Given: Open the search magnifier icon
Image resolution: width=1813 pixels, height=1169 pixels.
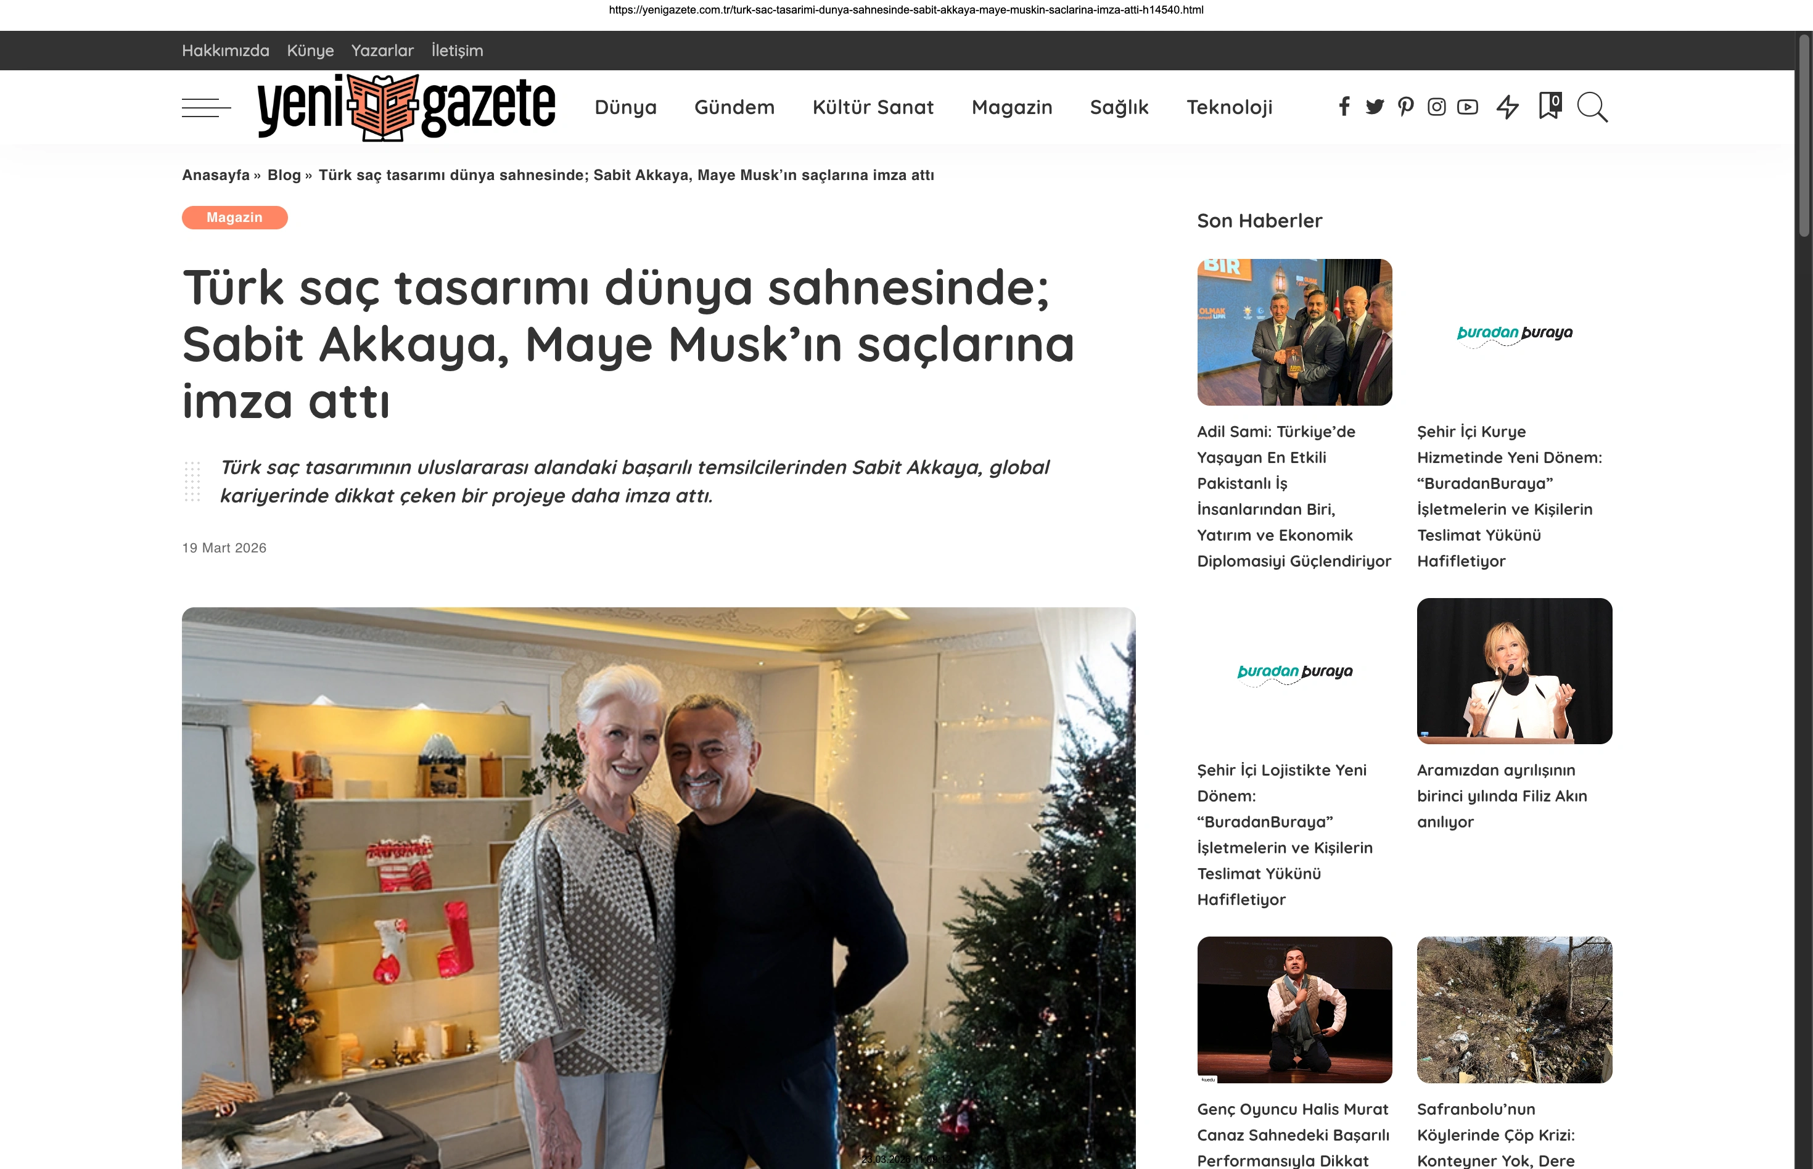Looking at the screenshot, I should [x=1592, y=107].
